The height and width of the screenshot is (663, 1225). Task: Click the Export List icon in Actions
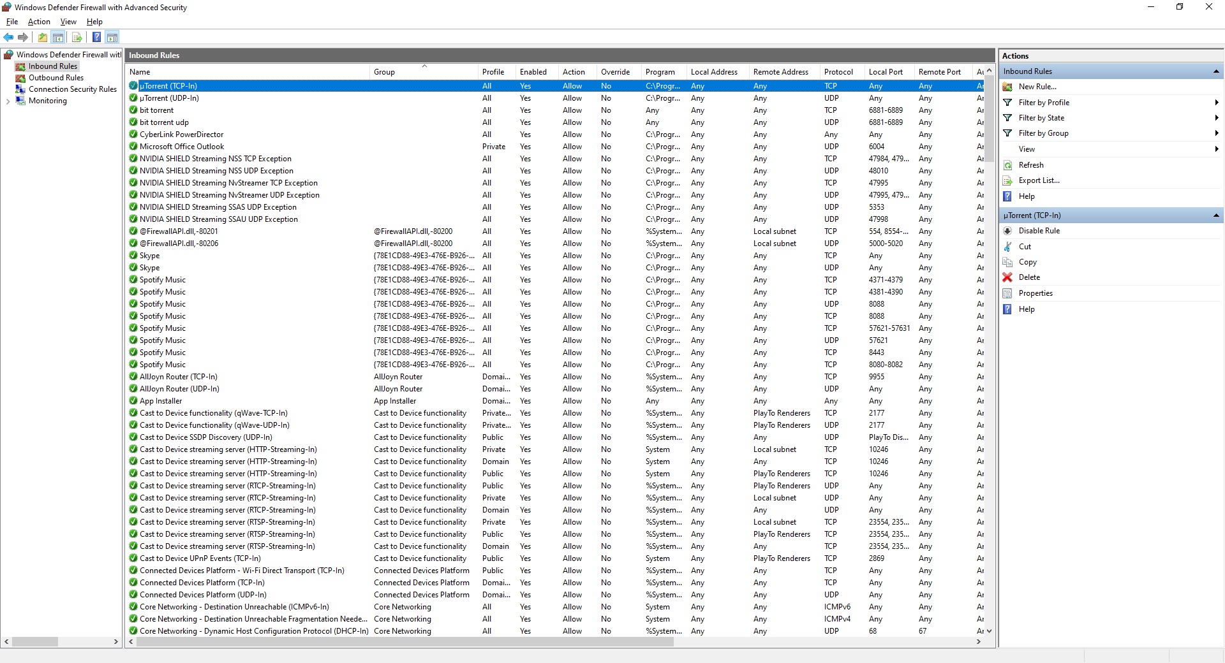(x=1007, y=180)
